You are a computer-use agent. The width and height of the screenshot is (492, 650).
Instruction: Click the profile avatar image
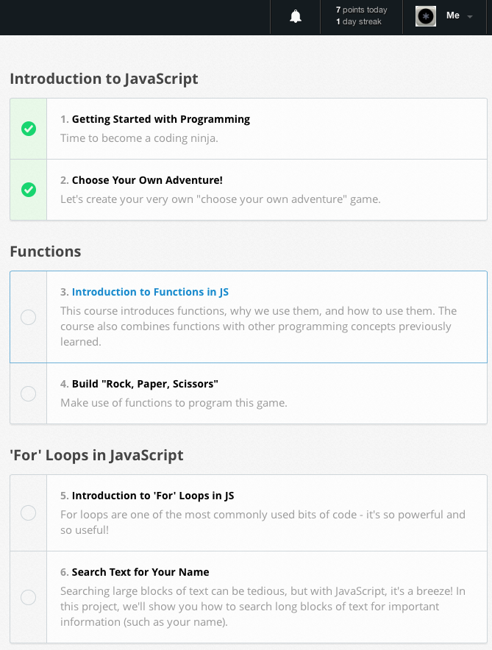tap(426, 16)
